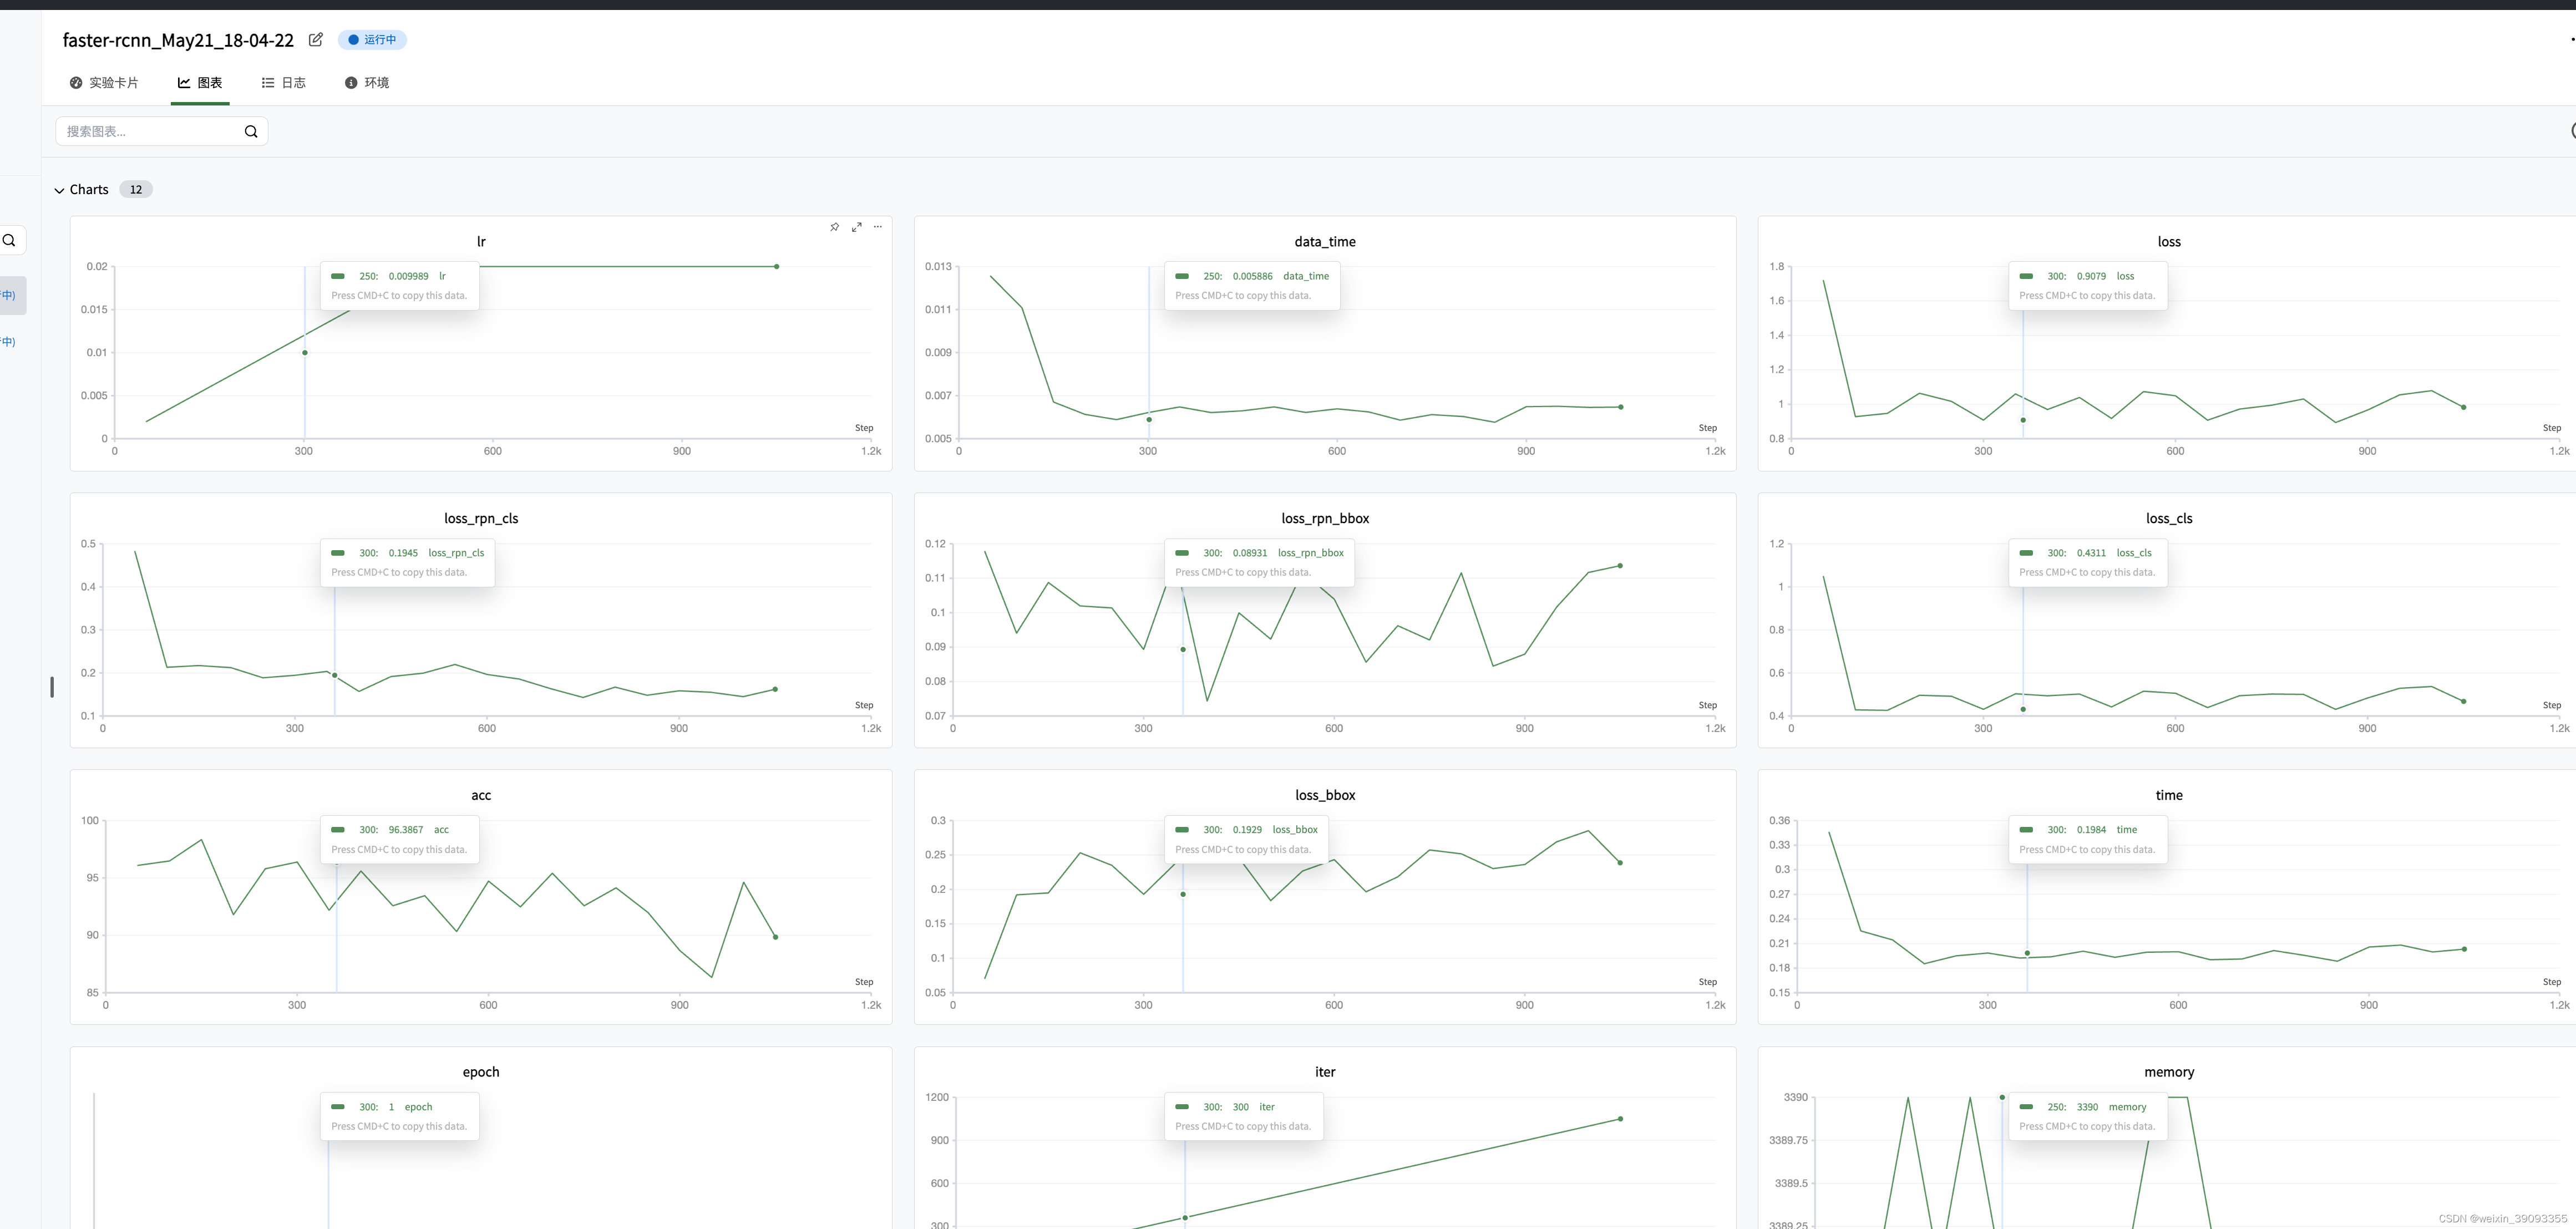This screenshot has width=2576, height=1229.
Task: Click the Charts count badge 12
Action: coord(136,190)
